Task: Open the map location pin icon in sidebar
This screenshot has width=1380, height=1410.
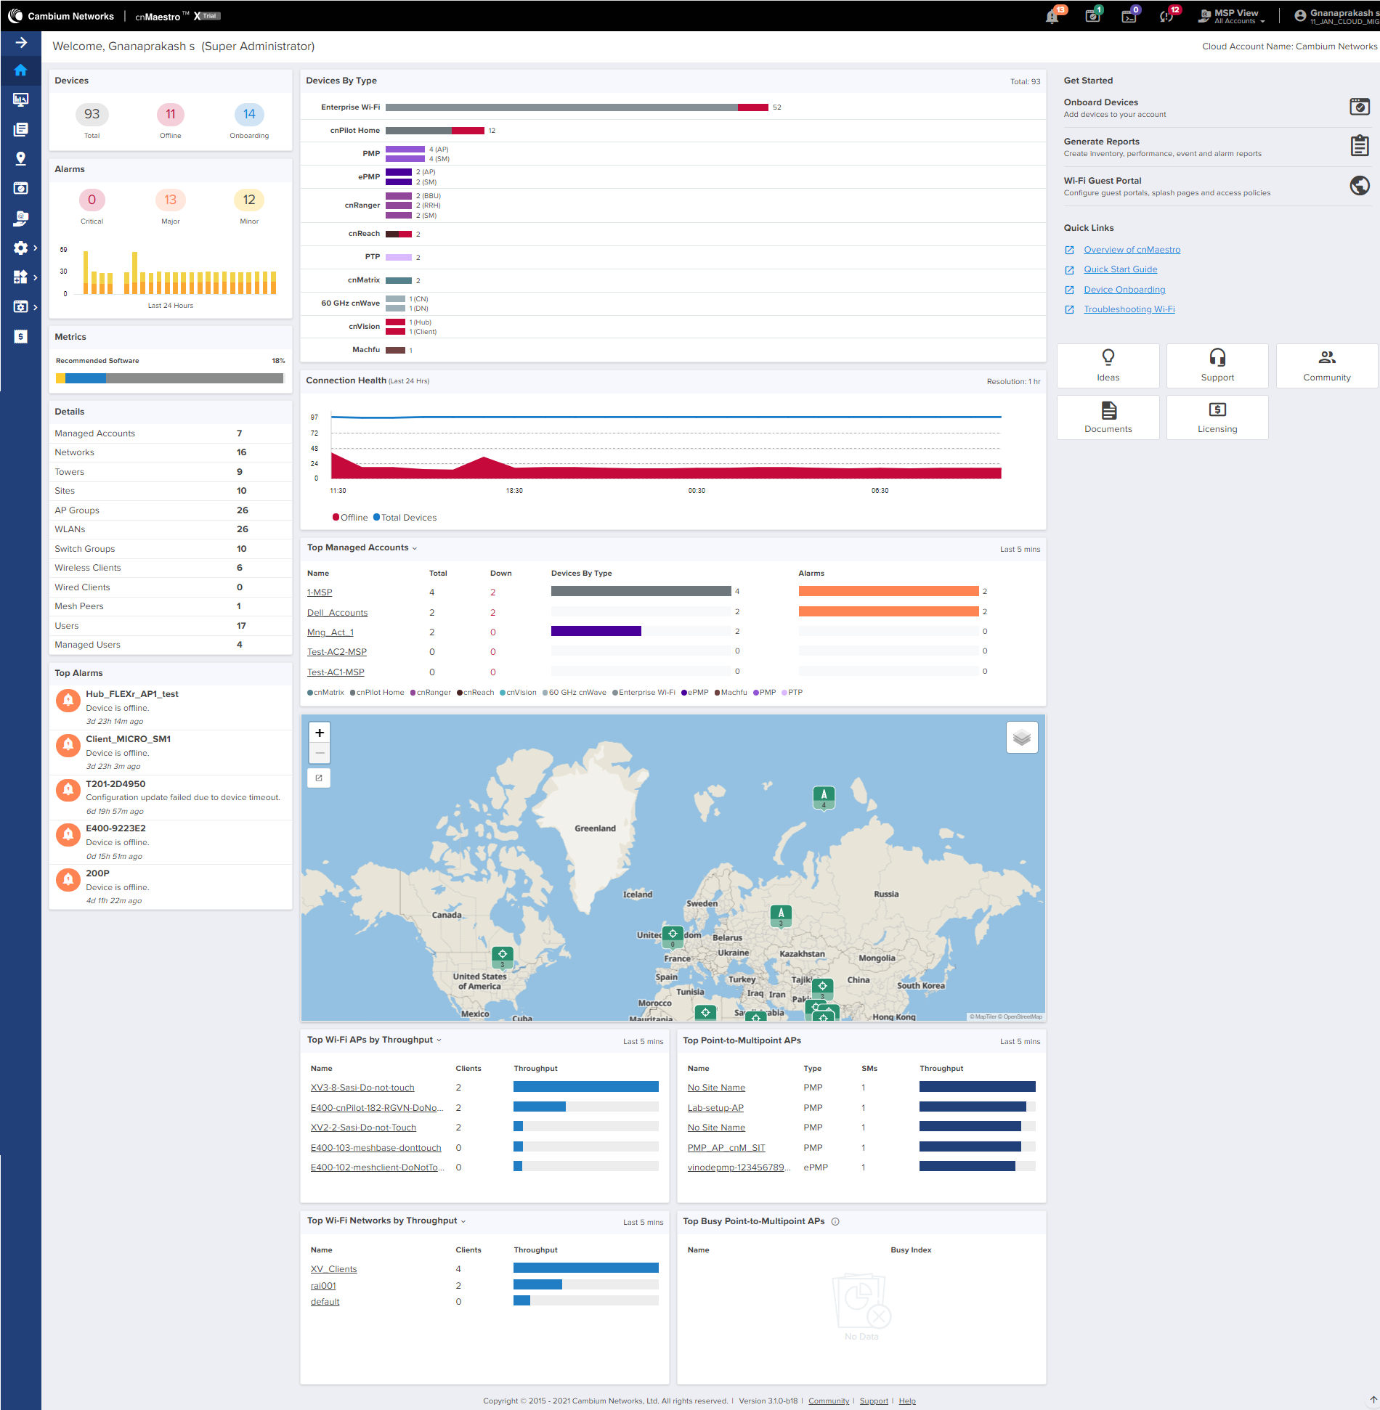Action: click(20, 158)
